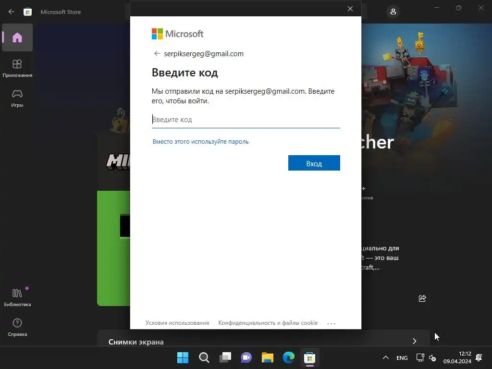Show hidden tray icons chevron
Image resolution: width=492 pixels, height=369 pixels.
386,357
